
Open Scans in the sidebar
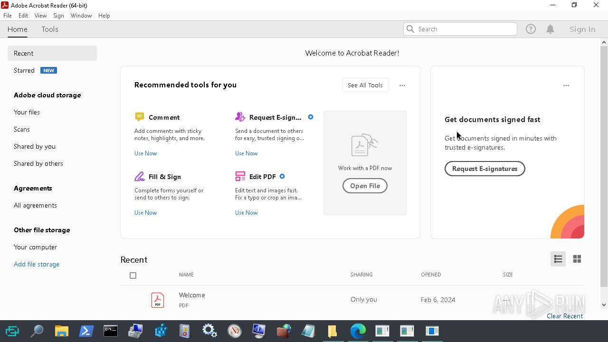coord(22,129)
